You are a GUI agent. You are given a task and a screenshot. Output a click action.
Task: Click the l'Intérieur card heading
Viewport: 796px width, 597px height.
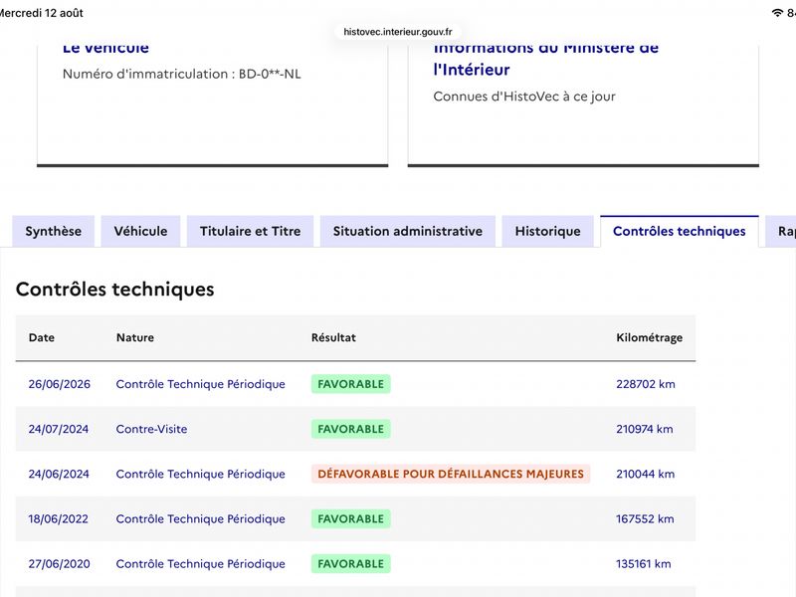[x=472, y=70]
